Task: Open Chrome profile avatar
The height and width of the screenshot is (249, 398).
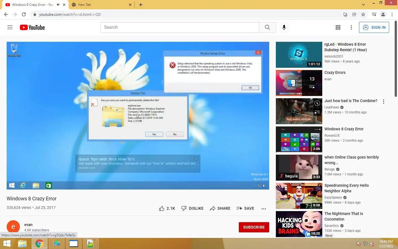Action: (383, 14)
